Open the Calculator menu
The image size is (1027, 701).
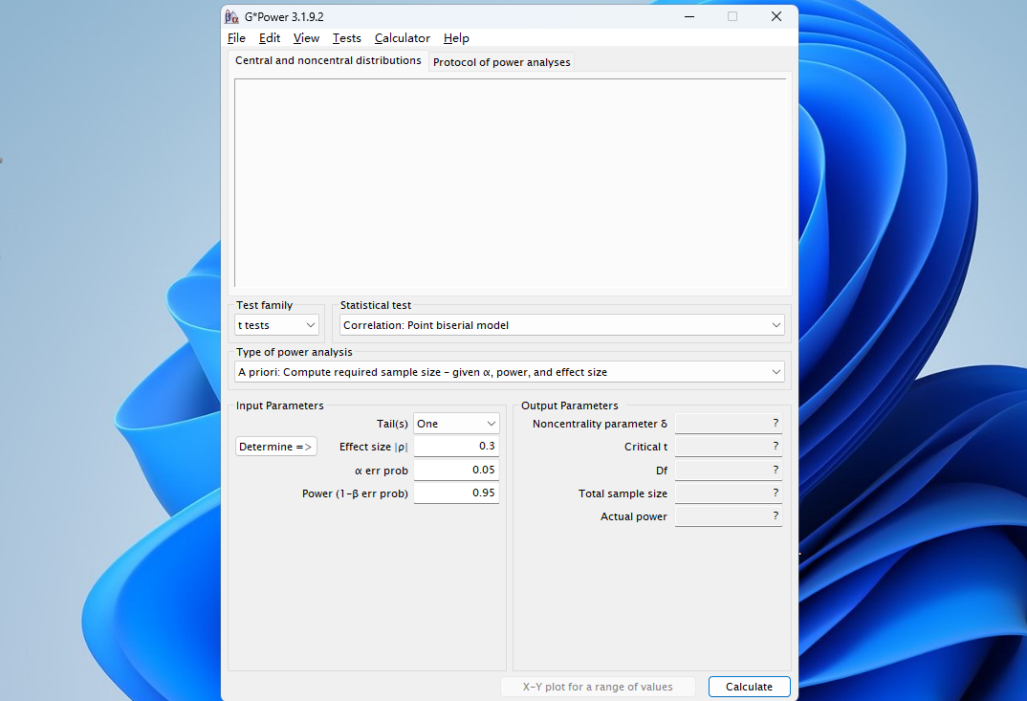pyautogui.click(x=402, y=38)
